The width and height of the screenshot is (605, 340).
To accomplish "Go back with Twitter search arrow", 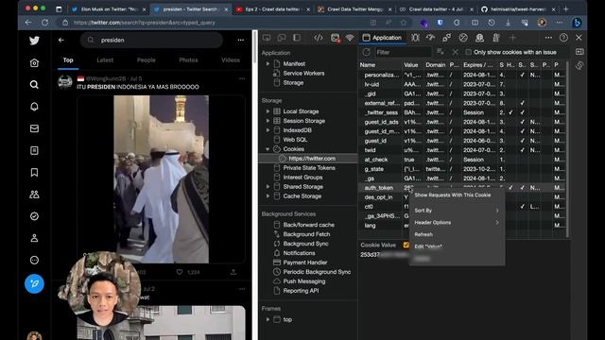I will pyautogui.click(x=61, y=40).
